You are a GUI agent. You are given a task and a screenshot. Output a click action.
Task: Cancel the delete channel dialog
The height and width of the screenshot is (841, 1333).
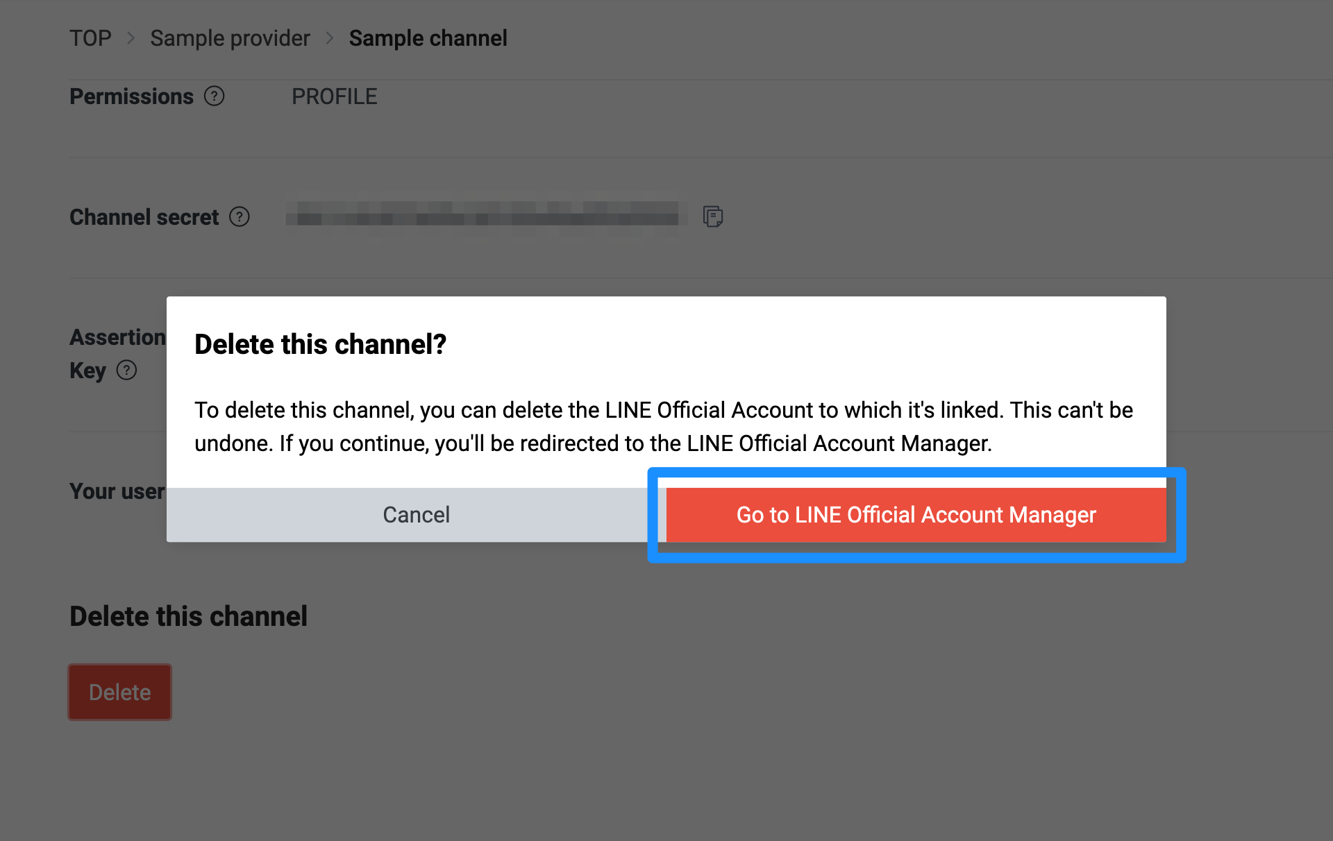pyautogui.click(x=417, y=515)
